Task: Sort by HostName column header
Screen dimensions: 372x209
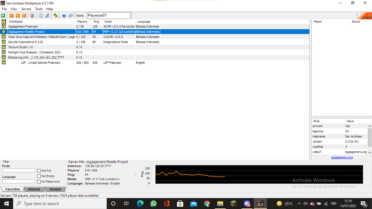Action: [x=41, y=21]
